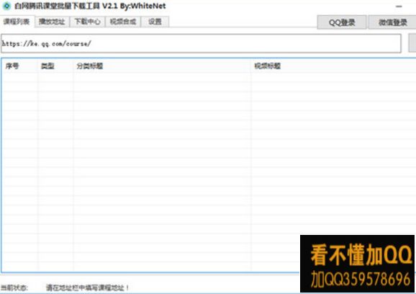Go to the 下载中心 tab
Viewport: 416px width, 294px height.
pyautogui.click(x=87, y=22)
